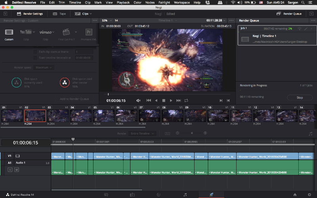317x198 pixels.
Task: Toggle the timeline audio note icon
Action: click(311, 133)
